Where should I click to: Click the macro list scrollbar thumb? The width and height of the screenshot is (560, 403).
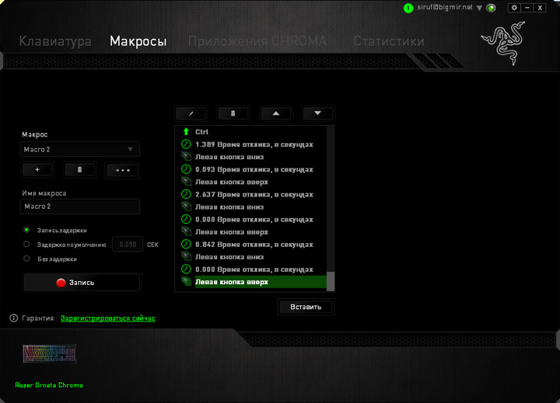(331, 281)
